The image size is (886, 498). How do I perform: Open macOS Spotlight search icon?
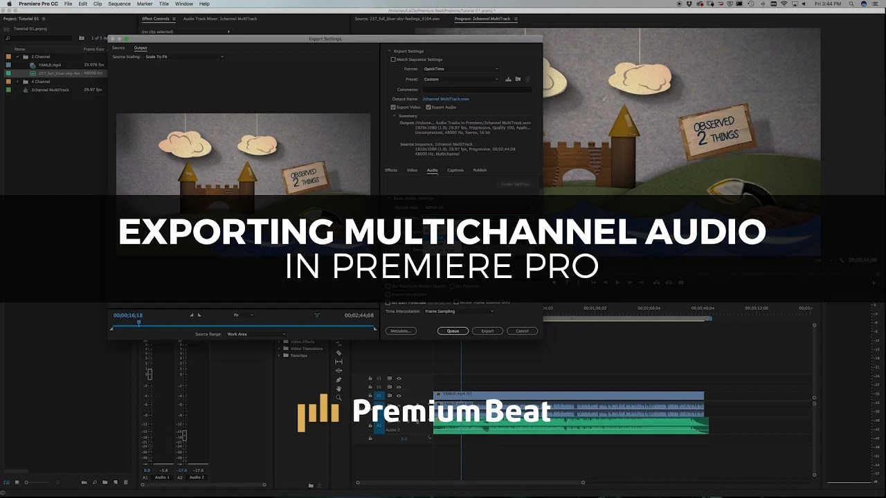(851, 3)
